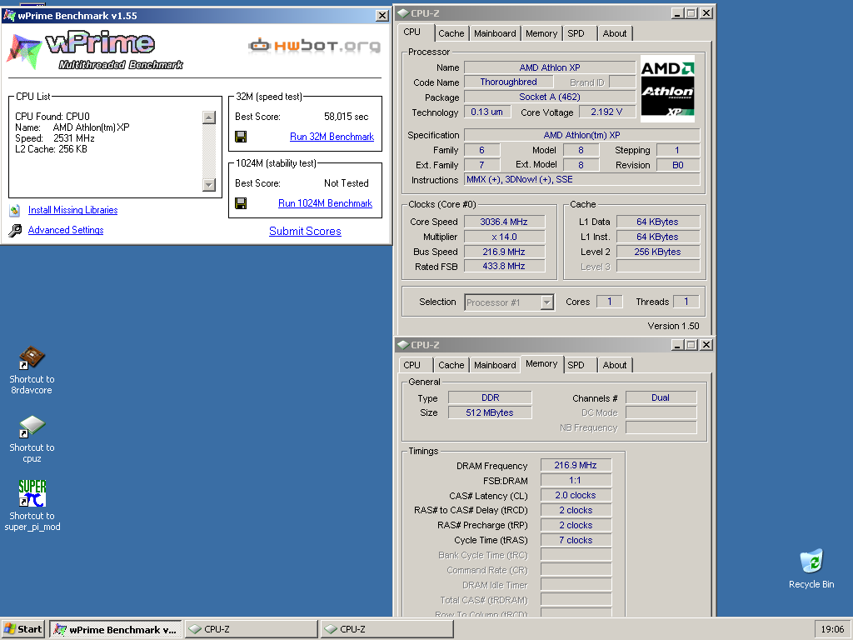Screen dimensions: 853x640
Task: Click Core Speed value 3036.4 MHz
Action: point(504,222)
